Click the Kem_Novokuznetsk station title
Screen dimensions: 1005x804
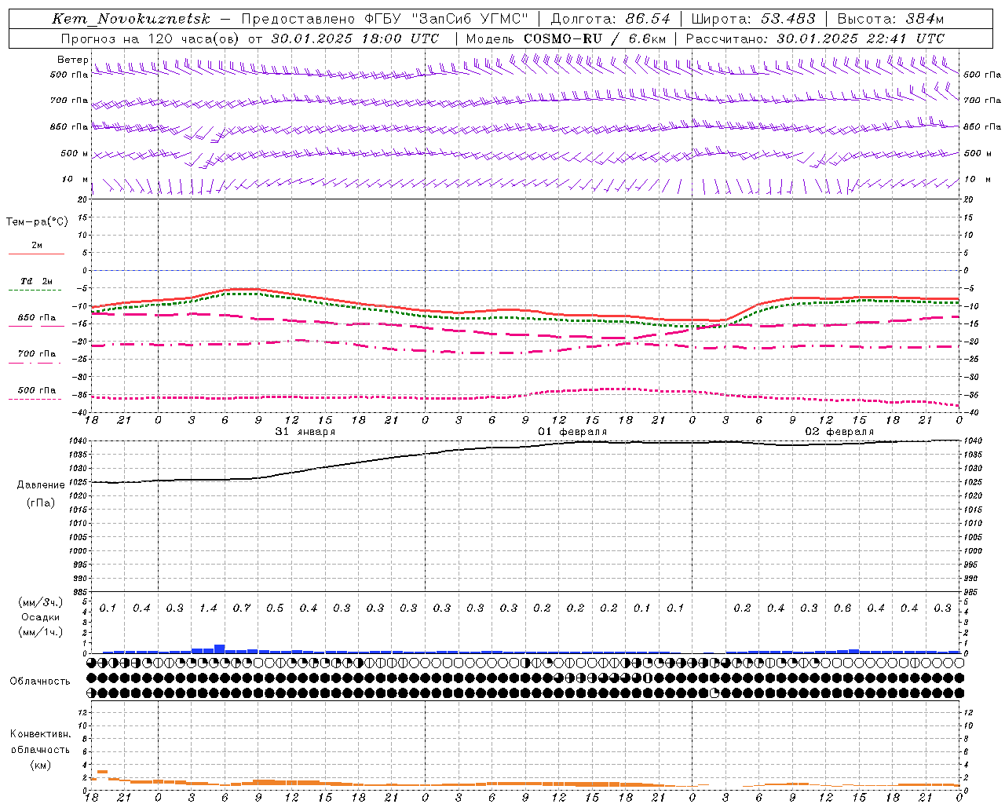click(x=131, y=19)
